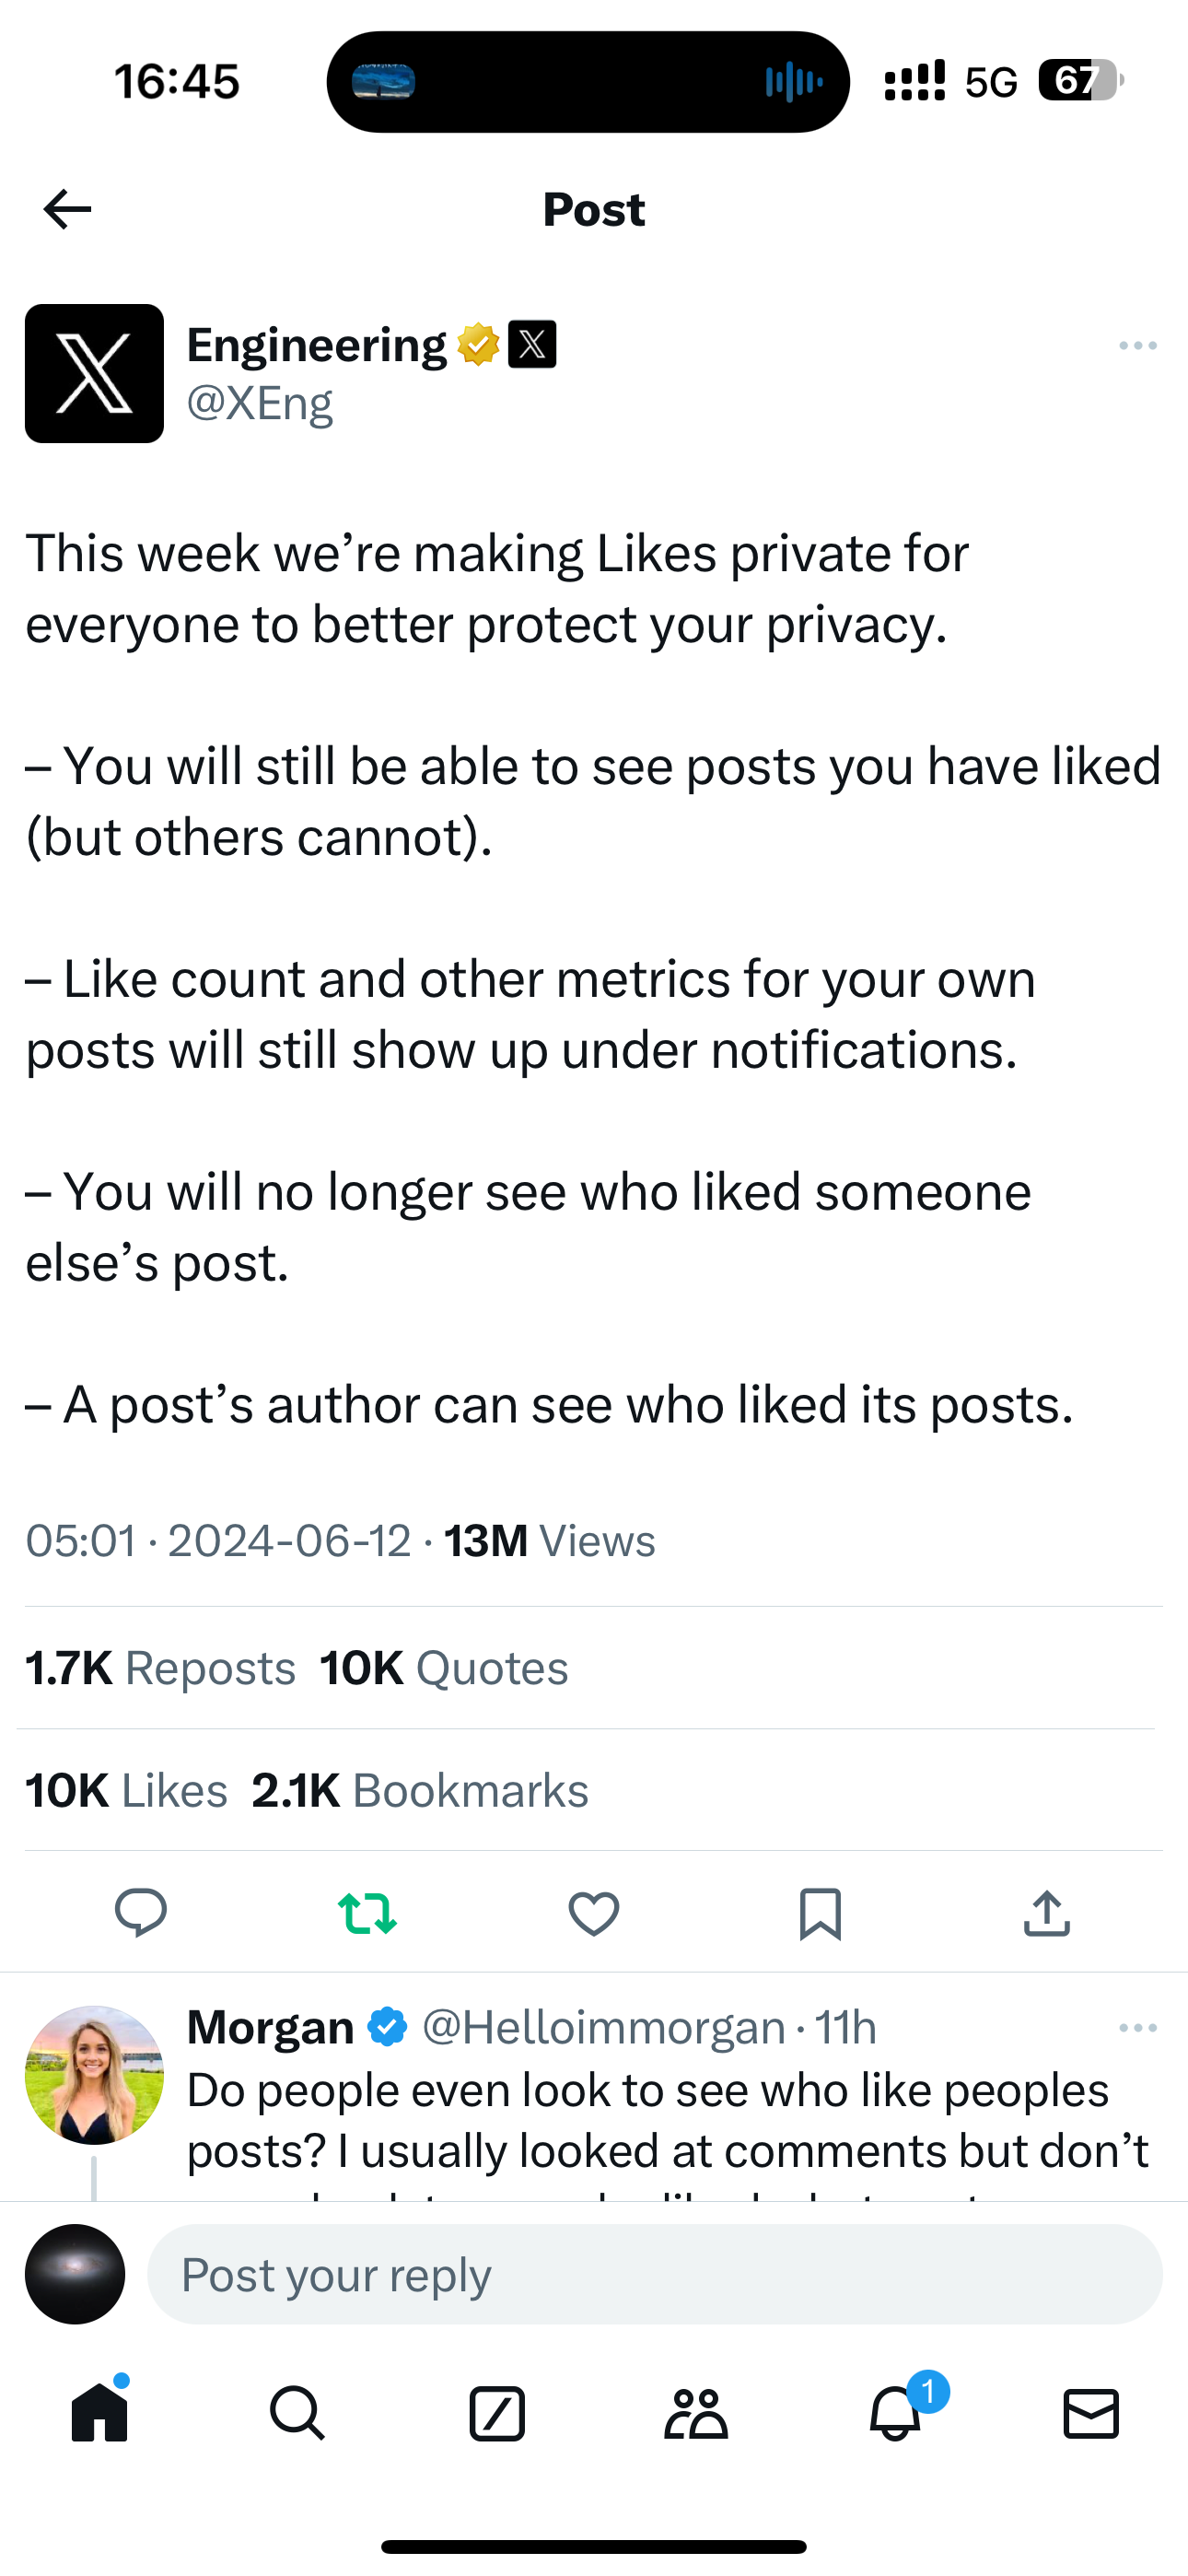Image resolution: width=1188 pixels, height=2576 pixels.
Task: Switch to the Communities tab
Action: pos(696,2414)
